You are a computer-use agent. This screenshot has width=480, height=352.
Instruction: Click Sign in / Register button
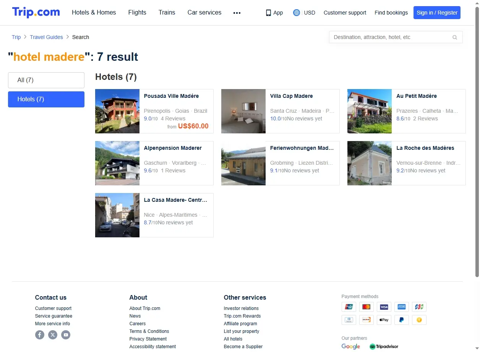pos(437,13)
